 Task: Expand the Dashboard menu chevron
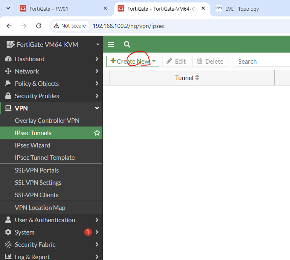pyautogui.click(x=97, y=59)
